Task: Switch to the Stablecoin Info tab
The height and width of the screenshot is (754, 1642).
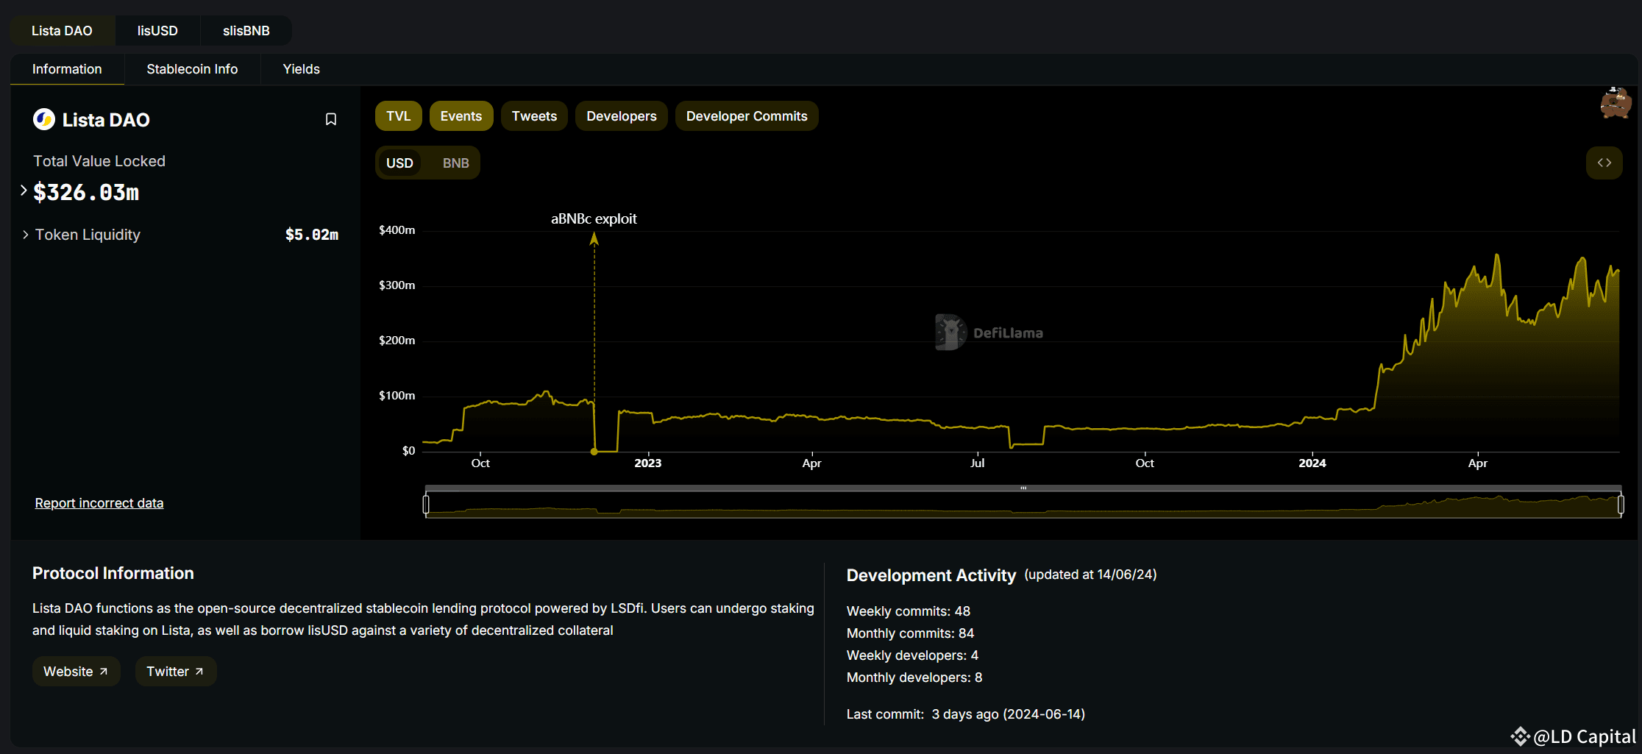Action: [192, 69]
